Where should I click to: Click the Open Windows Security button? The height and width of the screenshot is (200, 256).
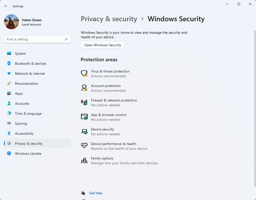[x=103, y=45]
